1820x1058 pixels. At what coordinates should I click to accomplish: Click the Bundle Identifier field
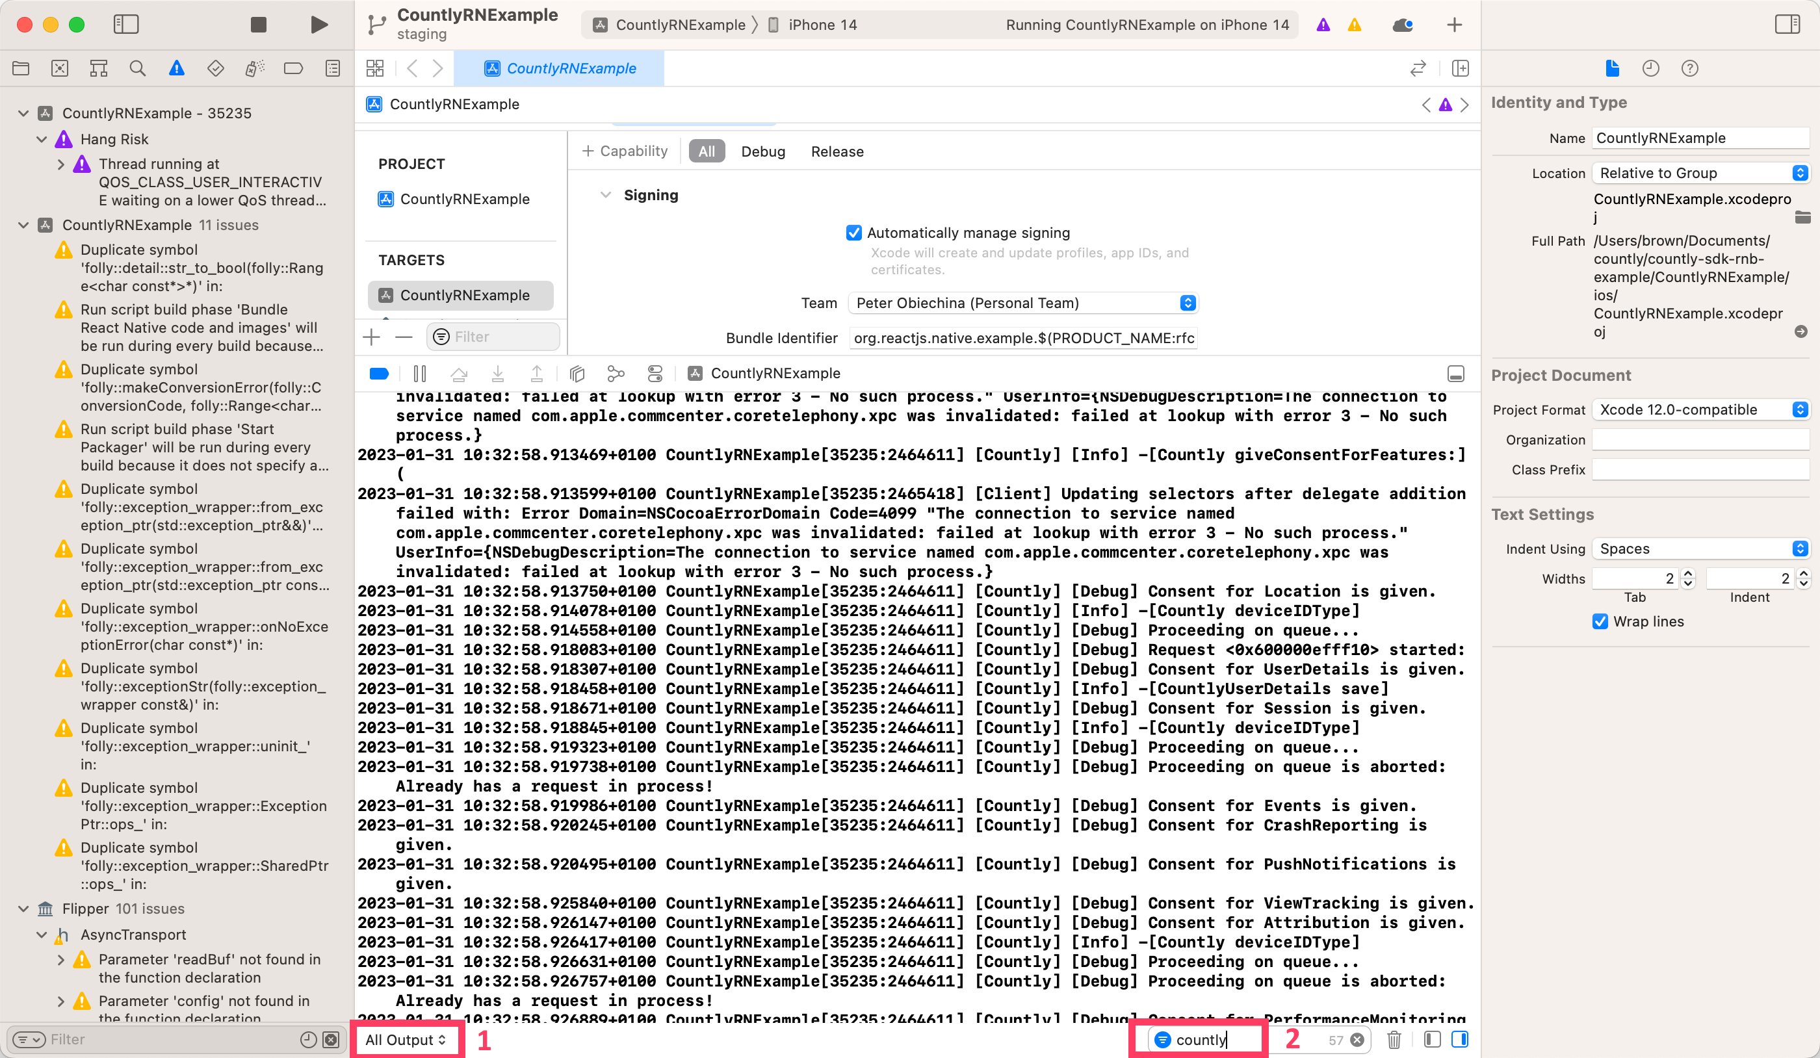1023,338
